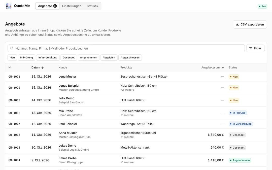Sort table by Datum column
The height and width of the screenshot is (170, 272).
tap(38, 67)
